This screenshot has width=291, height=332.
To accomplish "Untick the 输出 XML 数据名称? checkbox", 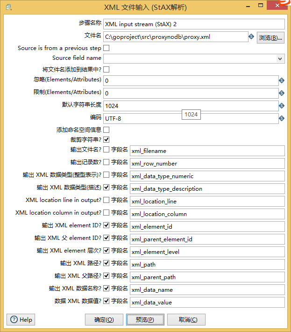I will (x=106, y=289).
